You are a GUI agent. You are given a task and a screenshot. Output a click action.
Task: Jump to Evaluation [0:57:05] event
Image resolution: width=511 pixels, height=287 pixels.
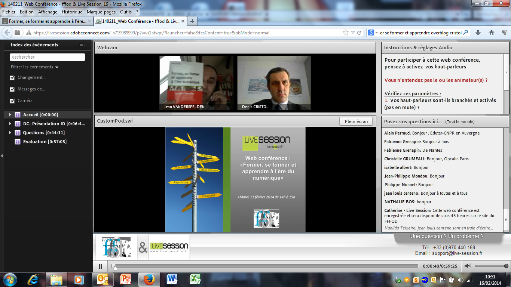tap(45, 142)
